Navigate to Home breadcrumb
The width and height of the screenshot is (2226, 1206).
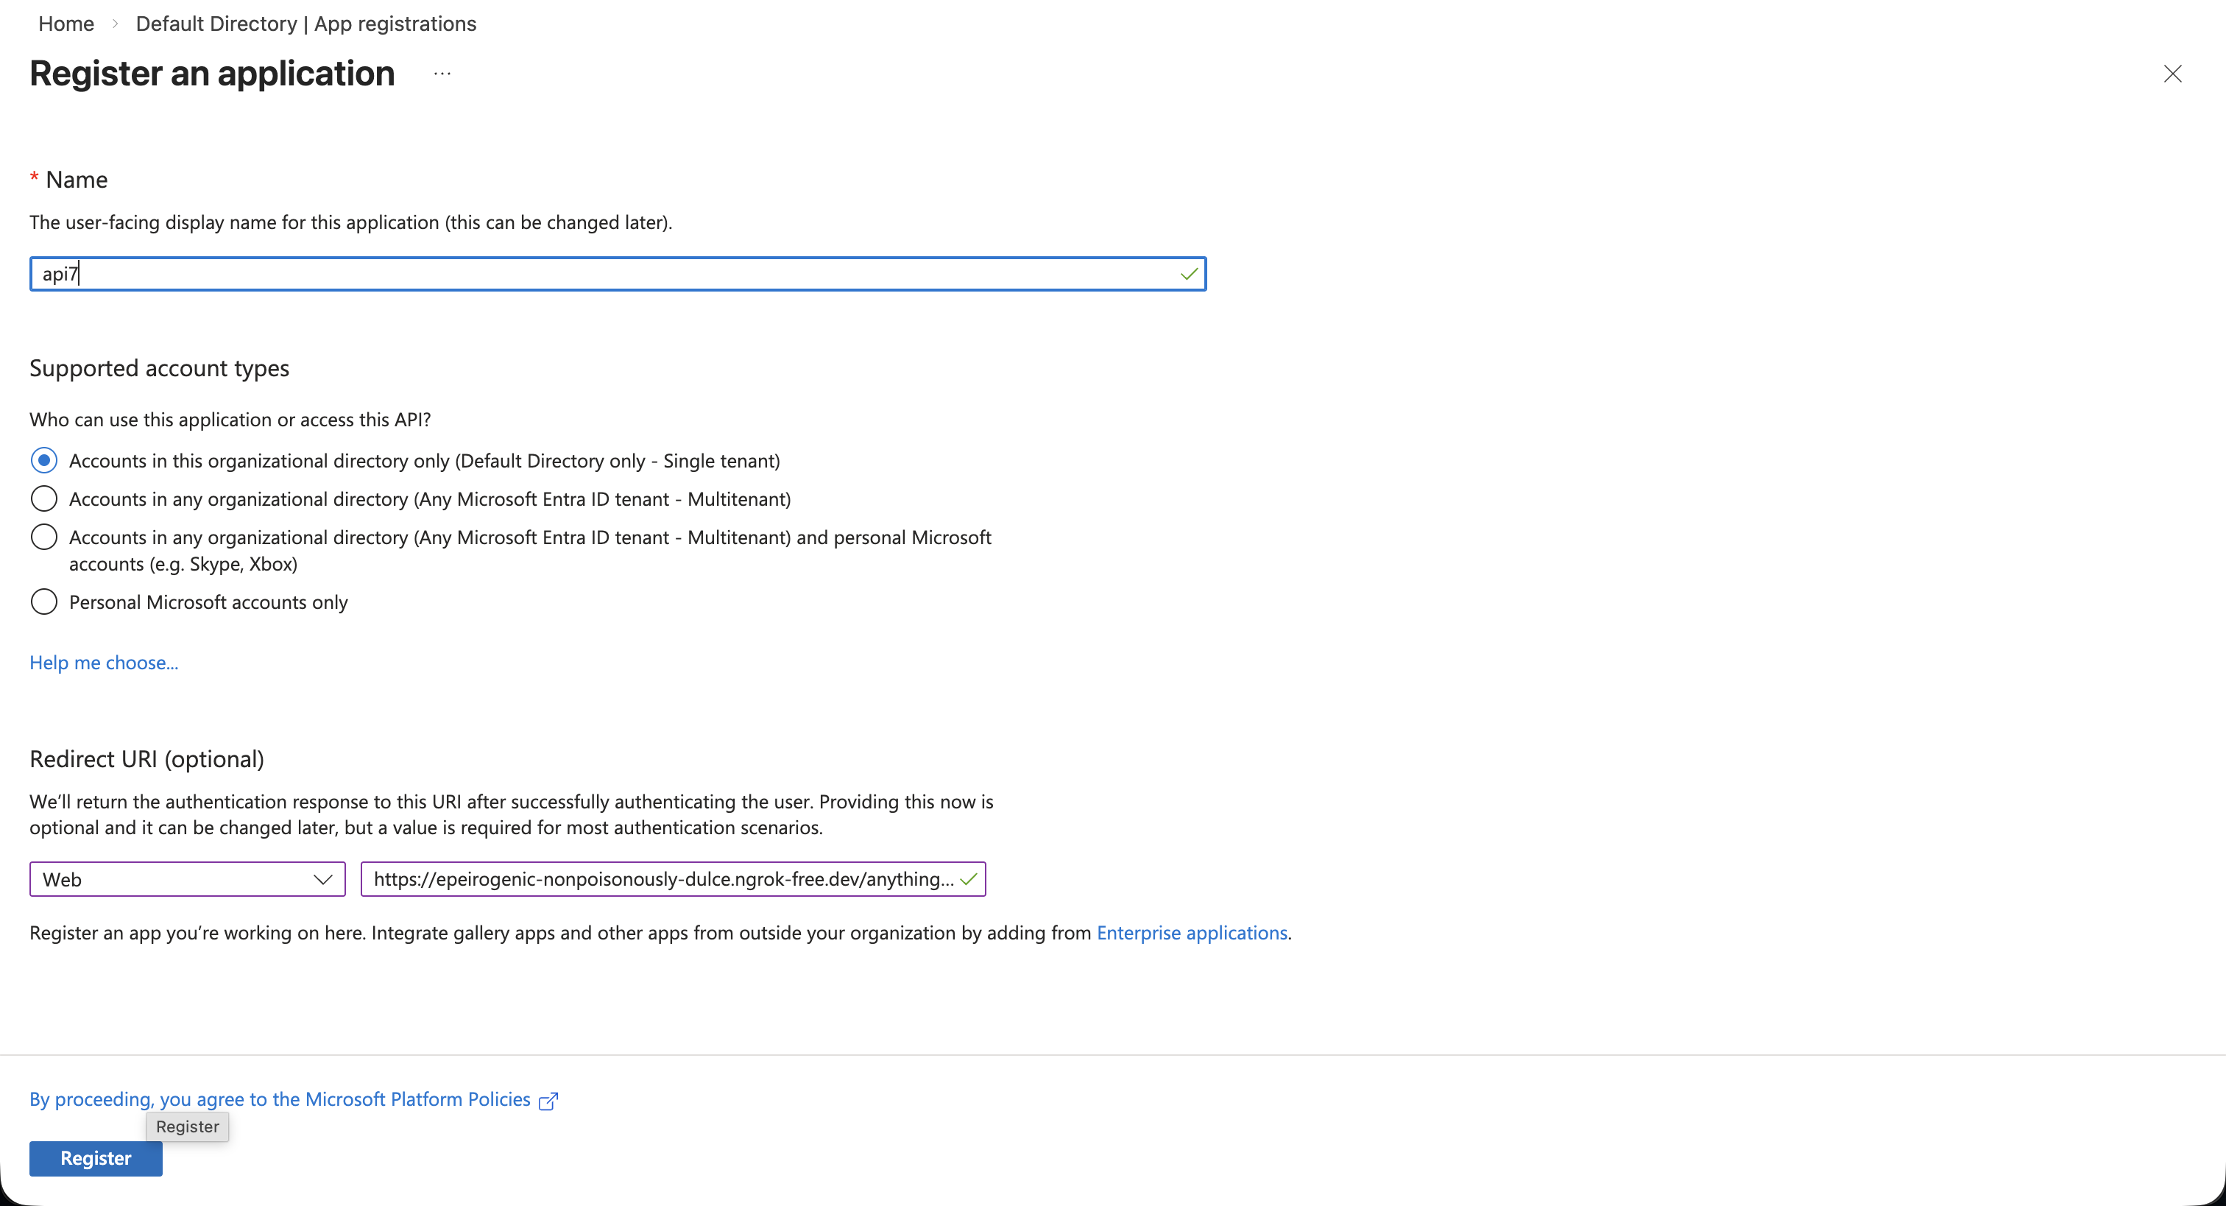tap(66, 24)
